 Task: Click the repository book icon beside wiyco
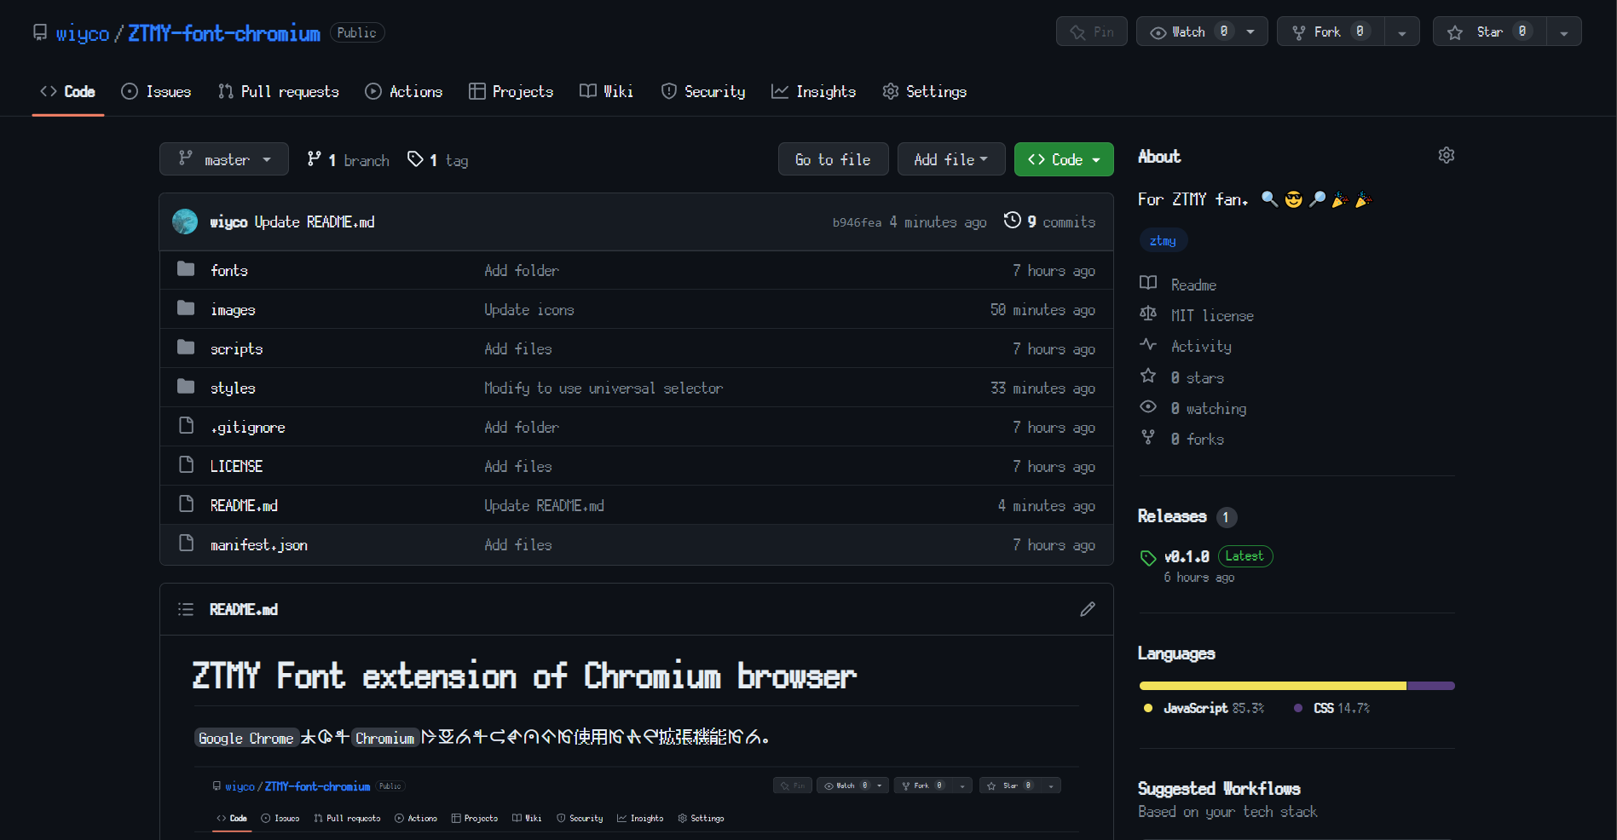(40, 32)
